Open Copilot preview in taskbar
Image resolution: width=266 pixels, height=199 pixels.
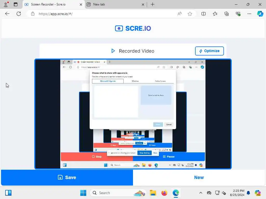pyautogui.click(x=258, y=193)
